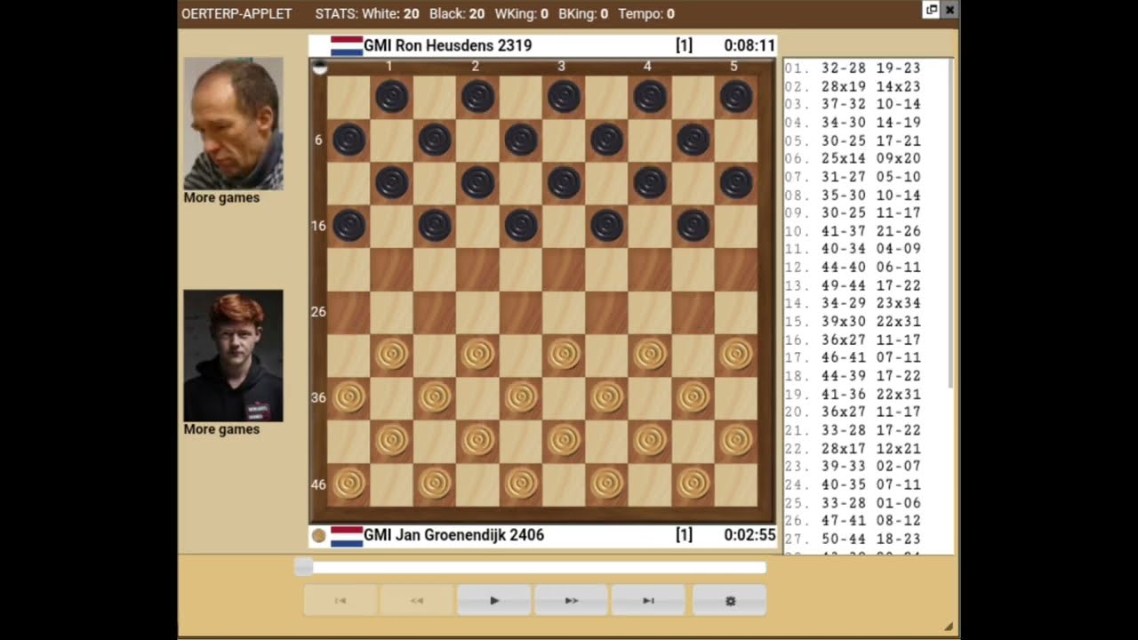The height and width of the screenshot is (640, 1138).
Task: Click the black-side marker at board corner
Action: click(320, 66)
